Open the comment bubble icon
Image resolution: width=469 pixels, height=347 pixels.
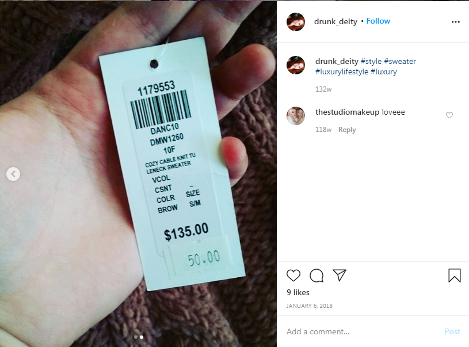click(317, 276)
